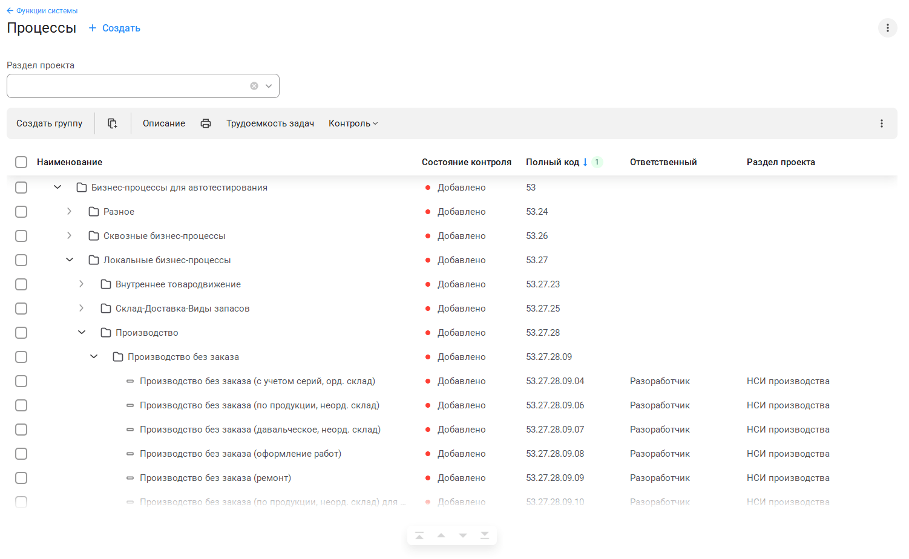Click the copy icon in the toolbar
Viewport: 909px width, 559px height.
113,123
